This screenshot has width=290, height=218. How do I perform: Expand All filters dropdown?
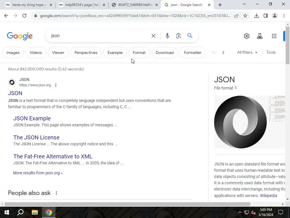pos(247,53)
